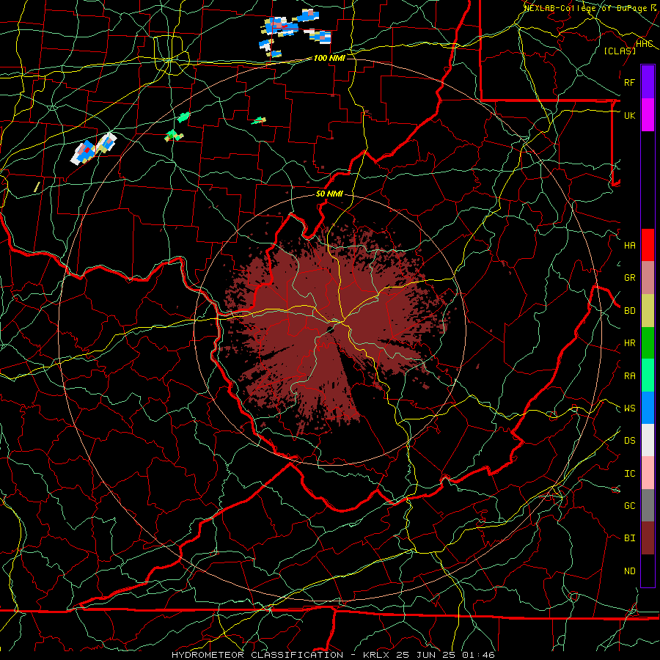Select the GR graupel color swatch
Screen dimensions: 660x660
pos(648,278)
